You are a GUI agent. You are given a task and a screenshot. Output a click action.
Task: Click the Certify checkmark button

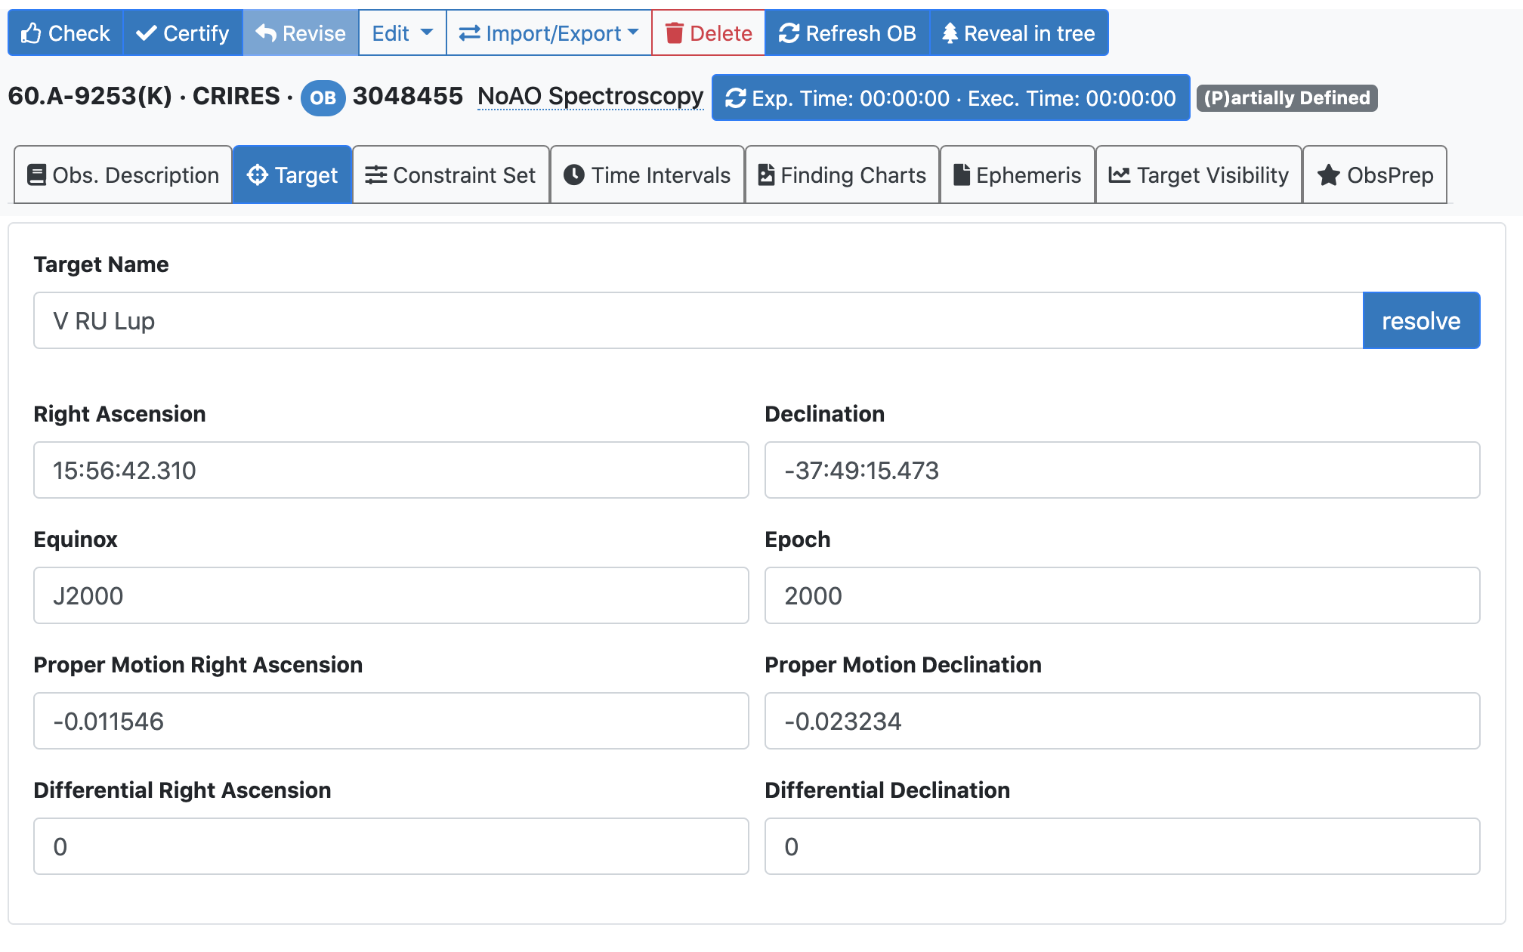(x=183, y=33)
